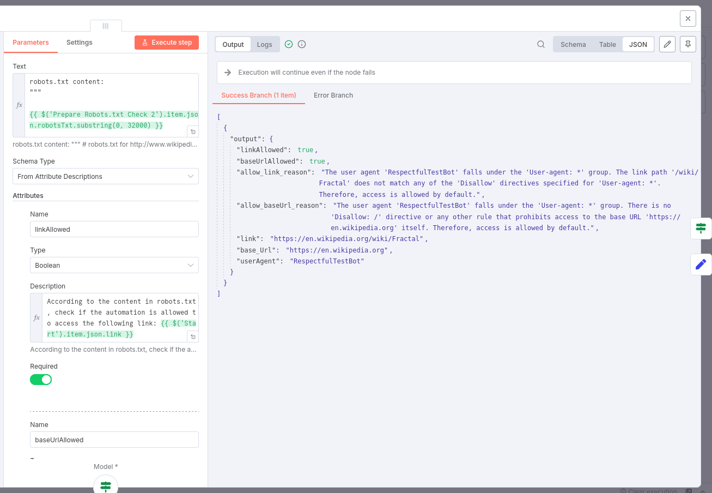
Task: Show the Output tab
Action: [233, 44]
